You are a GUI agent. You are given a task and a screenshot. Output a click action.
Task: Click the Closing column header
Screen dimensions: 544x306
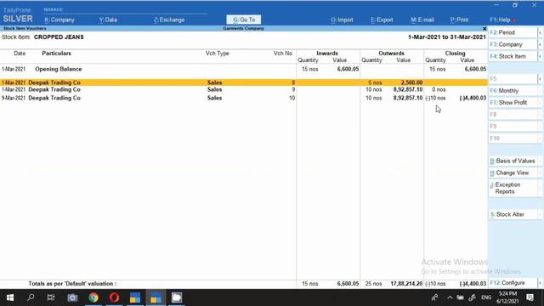[455, 54]
